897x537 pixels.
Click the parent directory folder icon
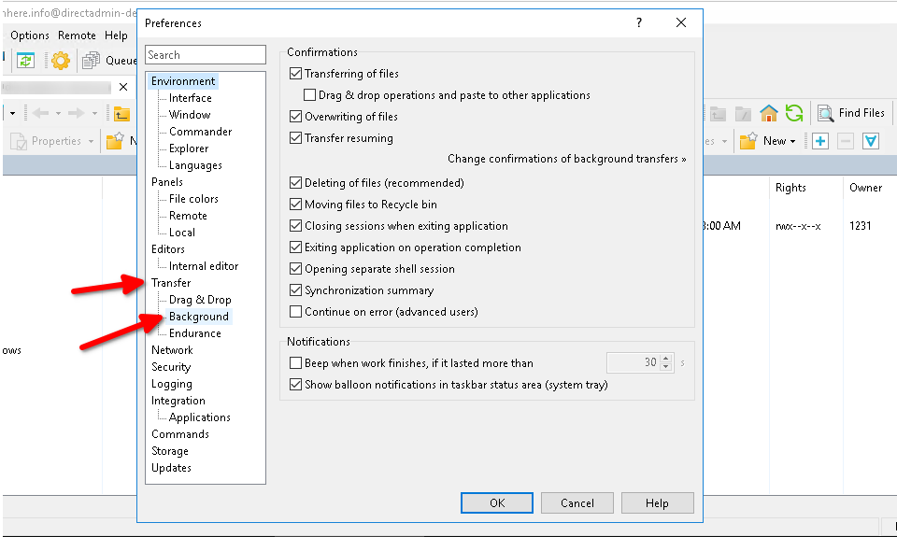point(121,114)
